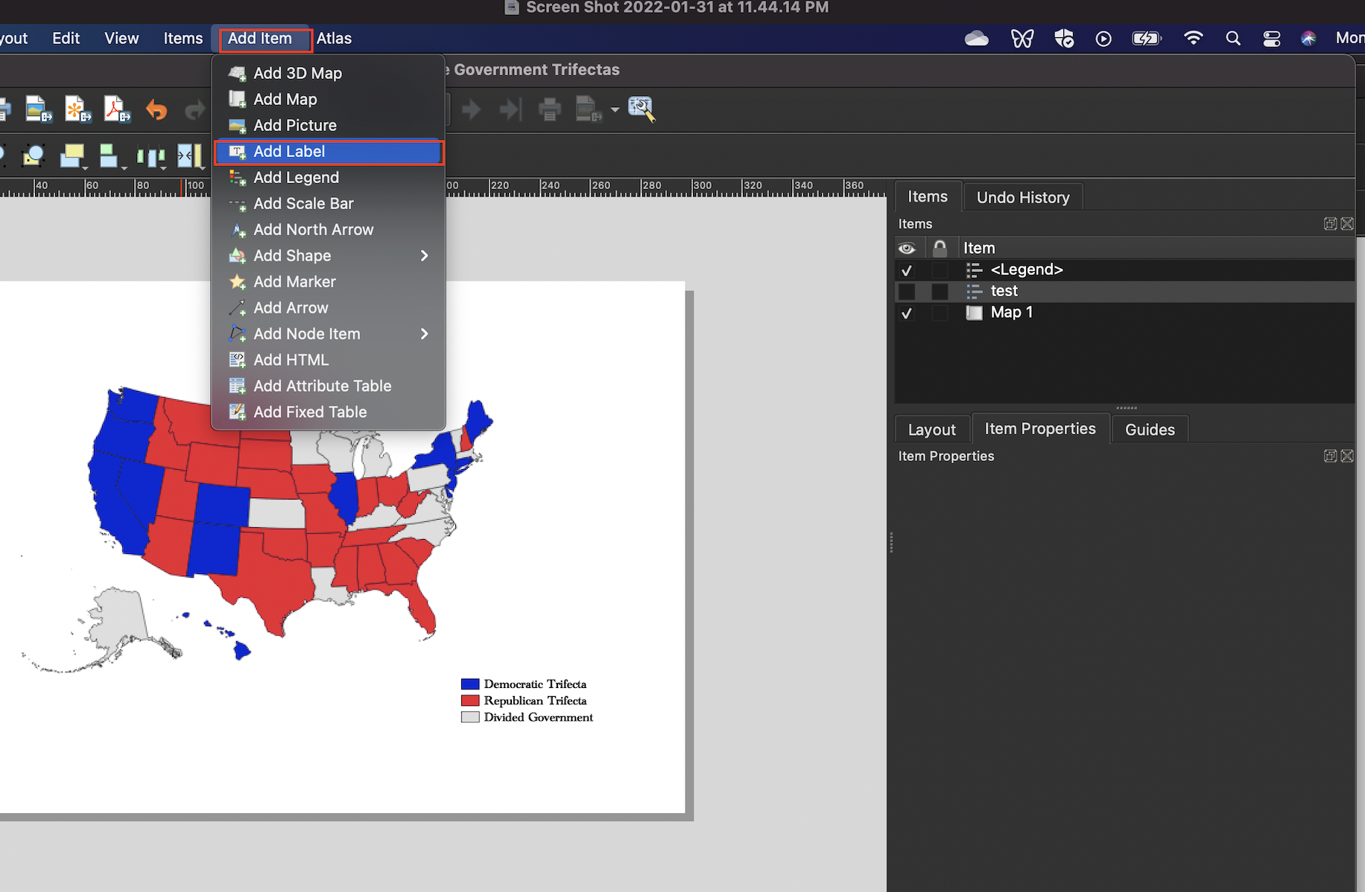Enable visibility for the test item

point(907,291)
